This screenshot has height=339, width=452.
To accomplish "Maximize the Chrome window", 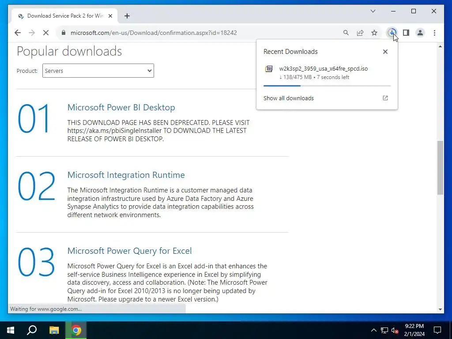I will coord(413,11).
